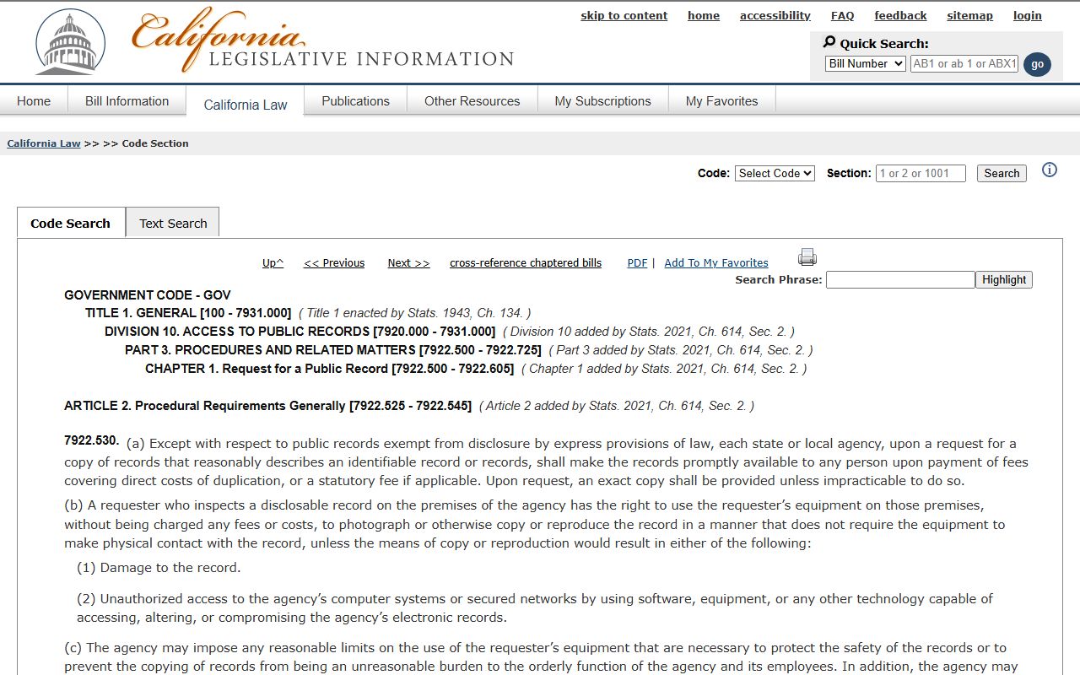Open My Favorites tab
Screen dimensions: 1080x675
click(722, 101)
